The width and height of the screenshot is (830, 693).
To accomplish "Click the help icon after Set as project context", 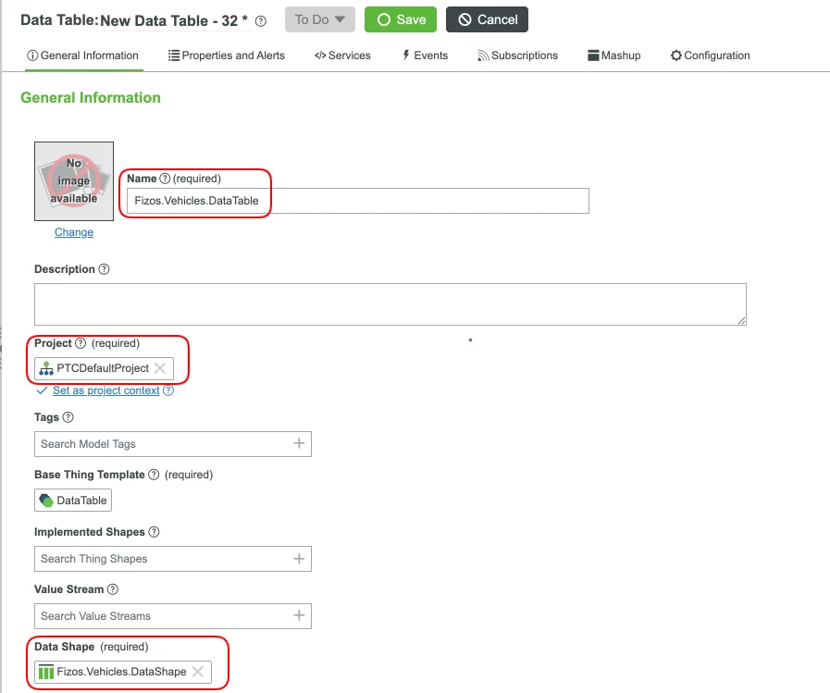I will coord(168,390).
